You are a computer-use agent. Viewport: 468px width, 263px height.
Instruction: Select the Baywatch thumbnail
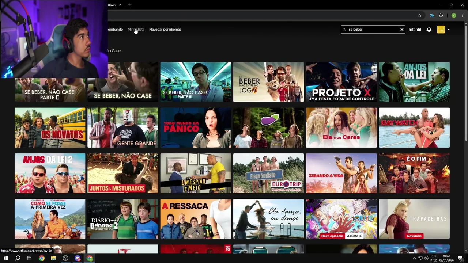pyautogui.click(x=414, y=127)
